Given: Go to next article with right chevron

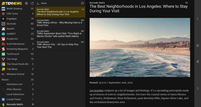Looking at the screenshot, I should [x=197, y=88].
